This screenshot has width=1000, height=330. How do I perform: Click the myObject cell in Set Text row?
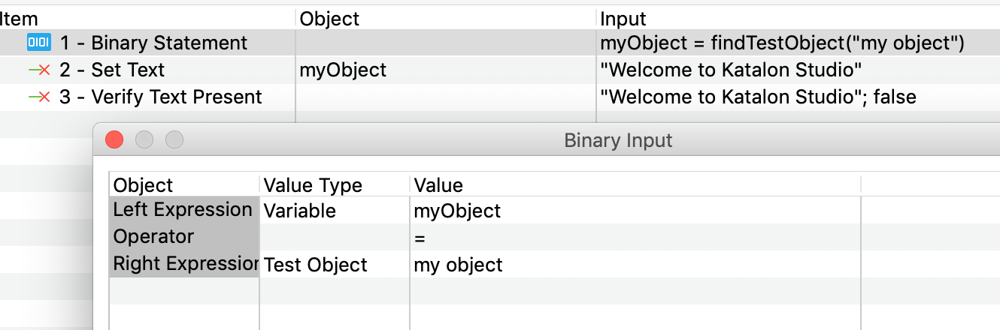(343, 70)
